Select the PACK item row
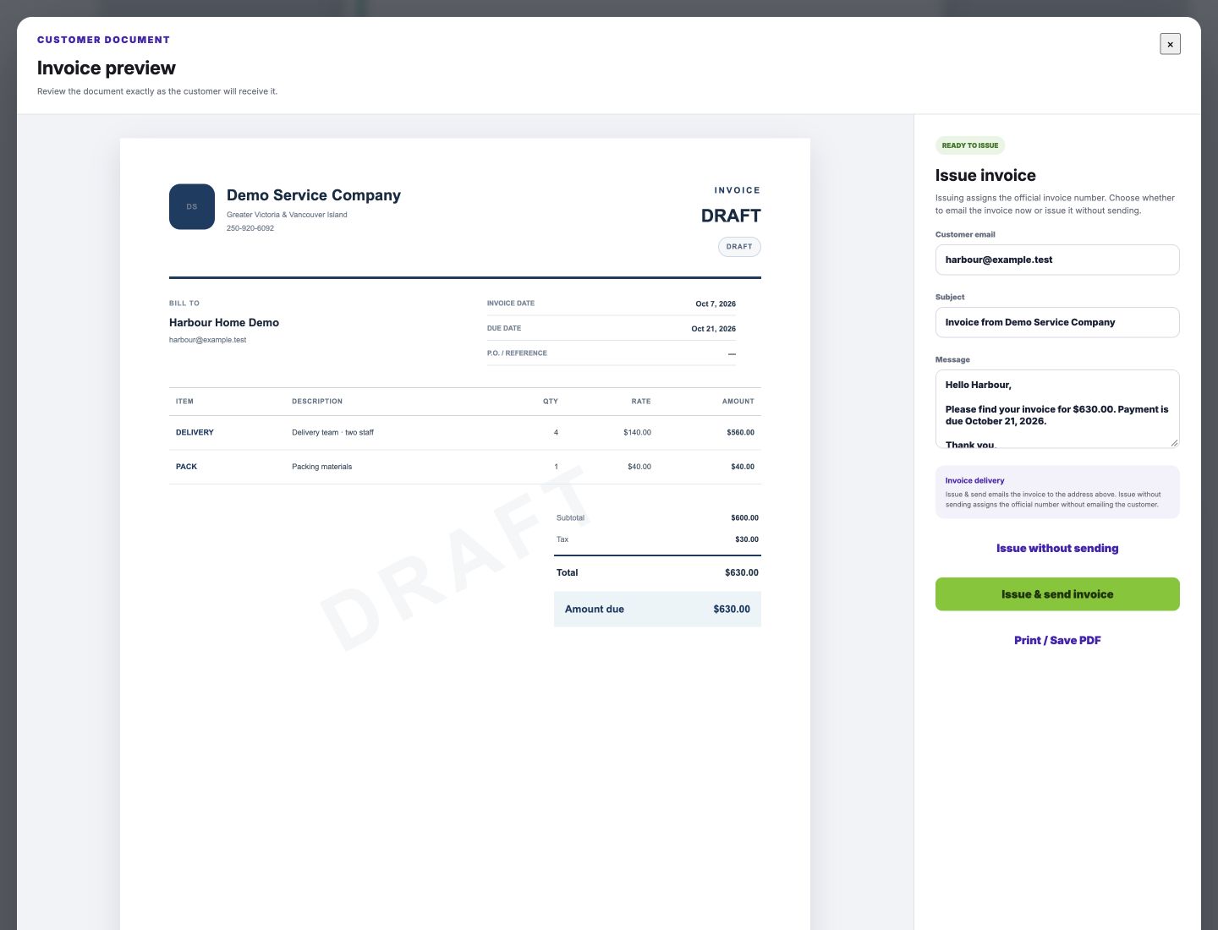Screen dimensions: 1218x930 (x=465, y=467)
